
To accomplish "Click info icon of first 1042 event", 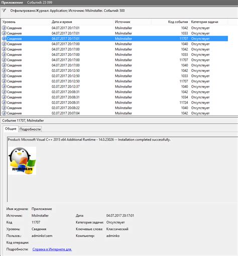I will point(4,28).
